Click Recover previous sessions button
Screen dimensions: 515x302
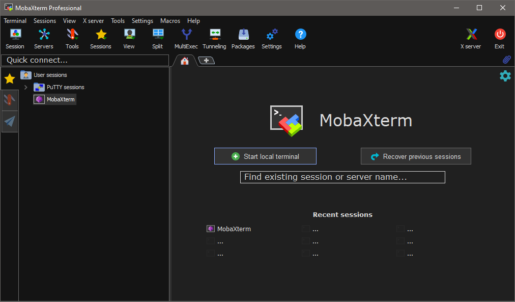(416, 156)
